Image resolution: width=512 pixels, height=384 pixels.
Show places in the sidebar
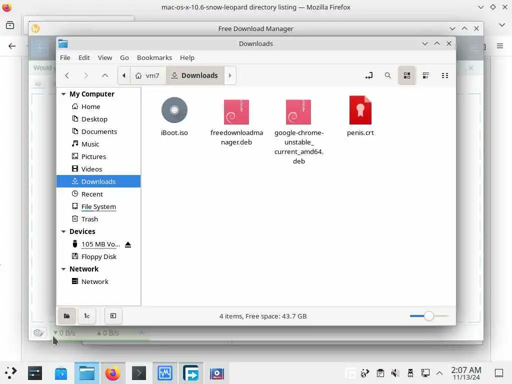click(x=66, y=316)
